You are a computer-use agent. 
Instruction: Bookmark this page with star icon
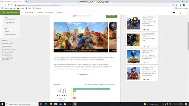[x=177, y=5]
